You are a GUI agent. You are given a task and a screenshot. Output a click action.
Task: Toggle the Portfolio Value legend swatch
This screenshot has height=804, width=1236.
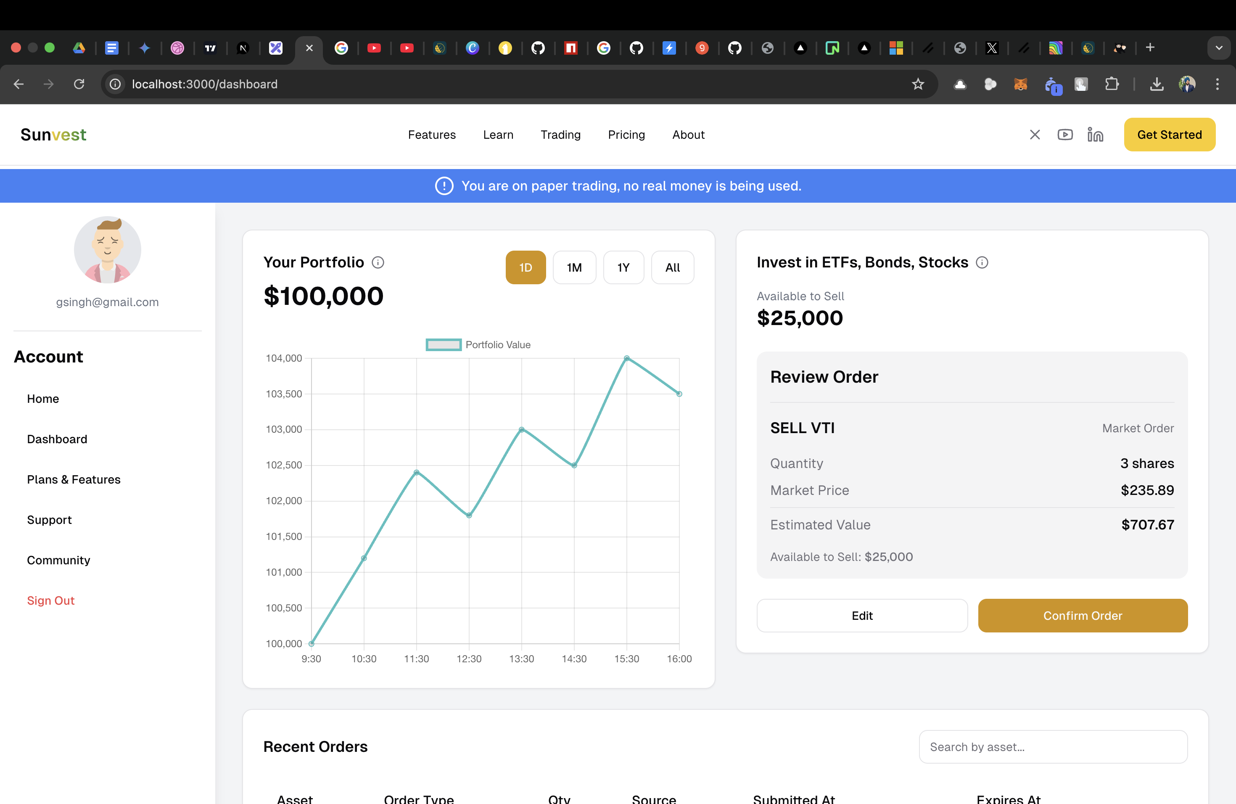coord(444,345)
